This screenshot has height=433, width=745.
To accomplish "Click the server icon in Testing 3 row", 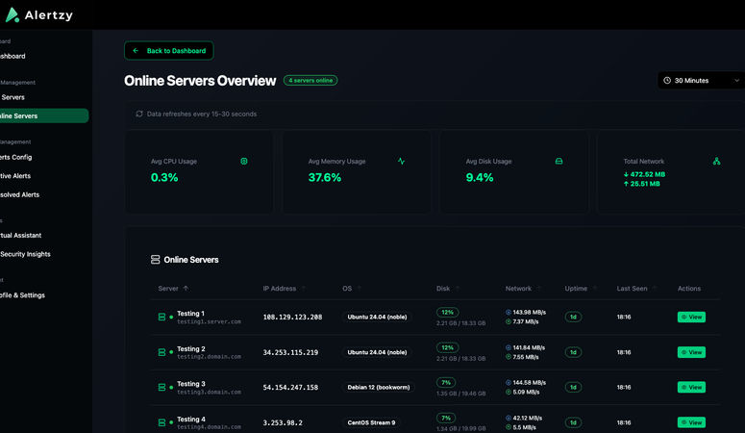I will coord(161,388).
